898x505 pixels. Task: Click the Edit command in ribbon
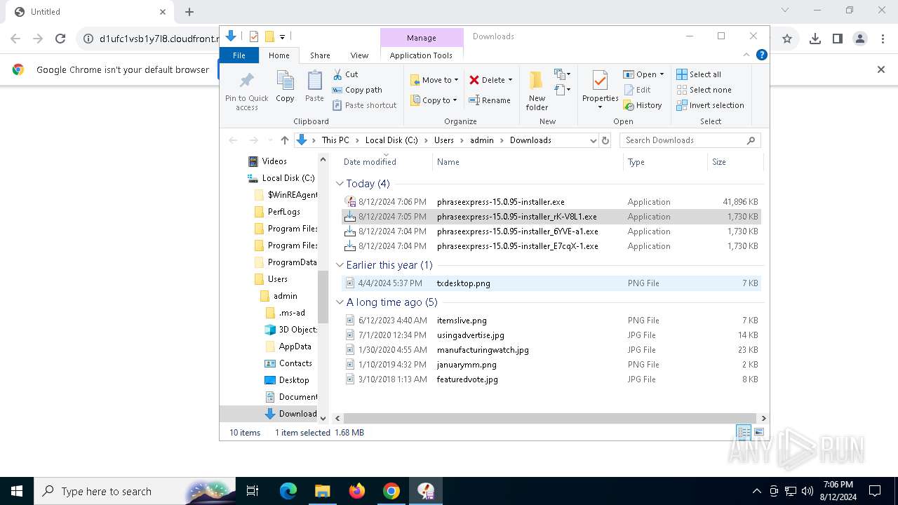637,90
